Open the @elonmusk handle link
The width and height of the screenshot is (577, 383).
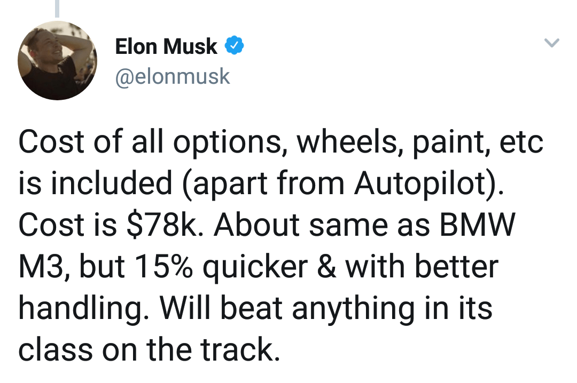tap(173, 76)
